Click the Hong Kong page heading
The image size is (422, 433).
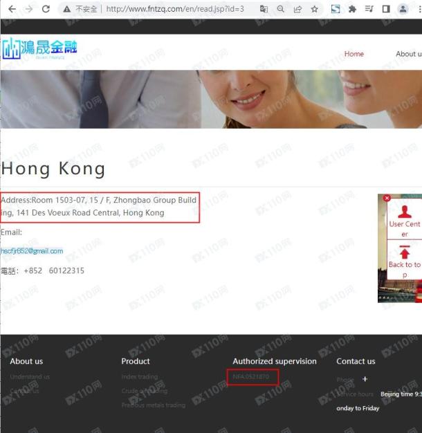coord(53,169)
